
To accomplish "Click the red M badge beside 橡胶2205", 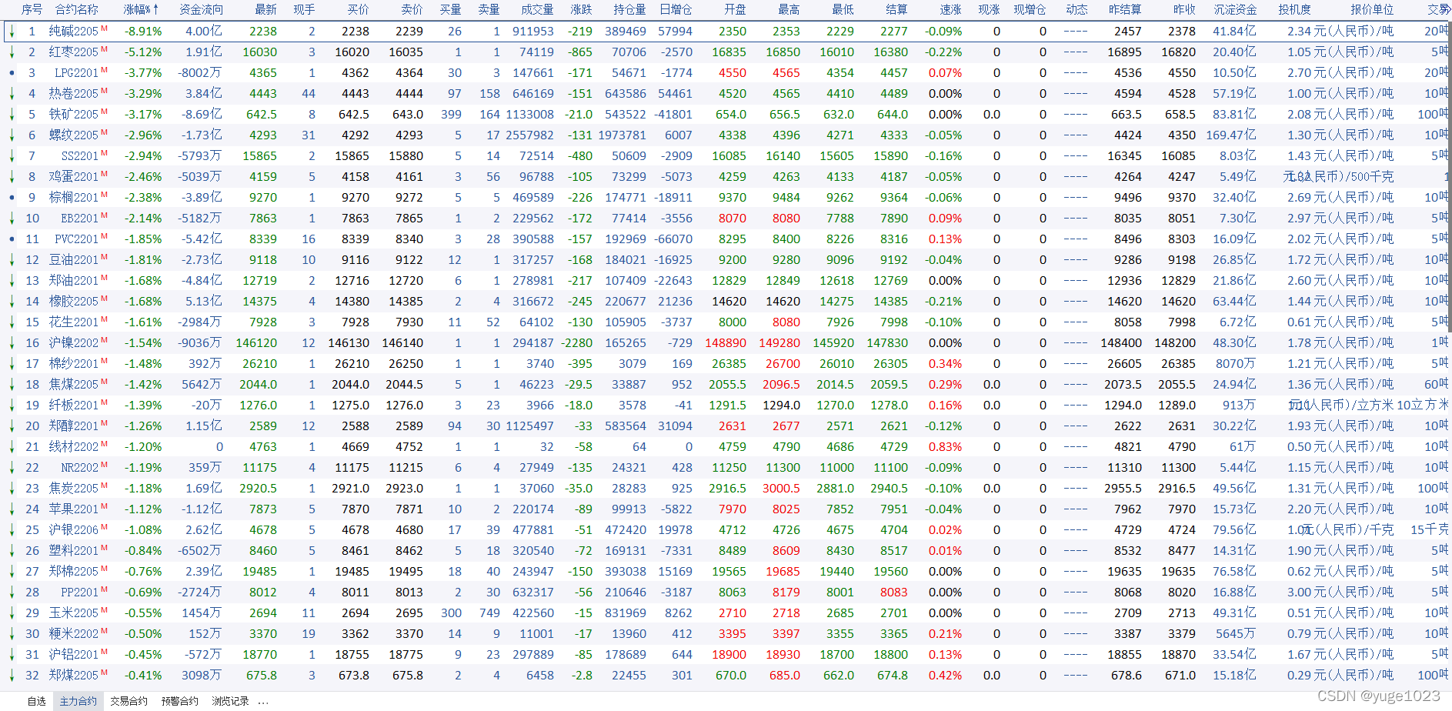I will pyautogui.click(x=104, y=299).
